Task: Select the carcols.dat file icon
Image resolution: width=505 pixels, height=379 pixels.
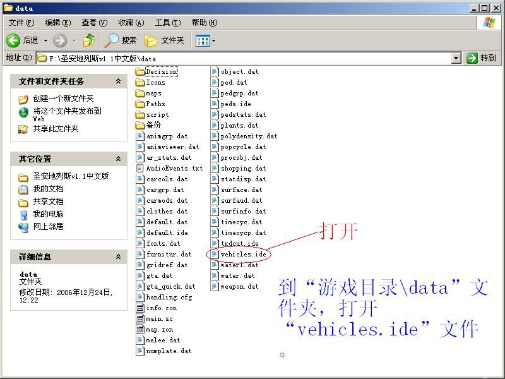Action: [140, 179]
